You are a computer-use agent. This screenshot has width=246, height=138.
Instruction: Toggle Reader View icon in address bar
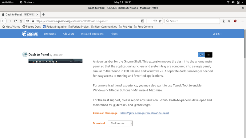[x=143, y=21]
